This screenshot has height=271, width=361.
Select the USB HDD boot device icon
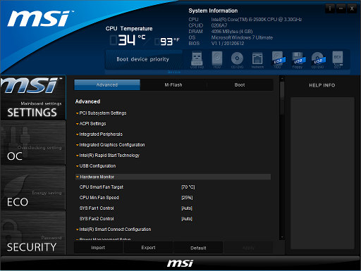click(278, 60)
